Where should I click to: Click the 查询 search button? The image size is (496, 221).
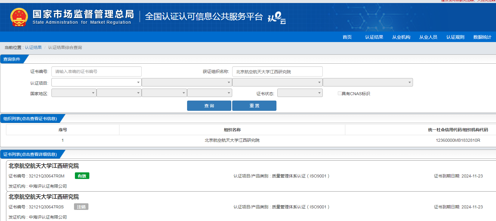tap(209, 106)
